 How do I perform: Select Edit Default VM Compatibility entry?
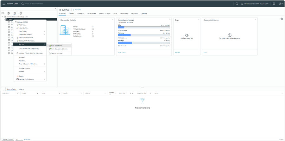tap(30, 48)
